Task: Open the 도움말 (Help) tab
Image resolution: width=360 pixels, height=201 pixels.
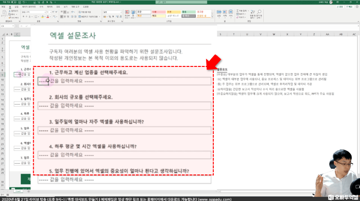Action: pyautogui.click(x=85, y=7)
